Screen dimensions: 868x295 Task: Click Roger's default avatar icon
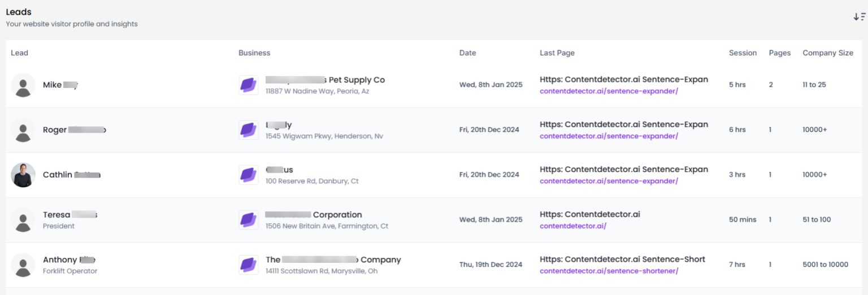pos(23,130)
